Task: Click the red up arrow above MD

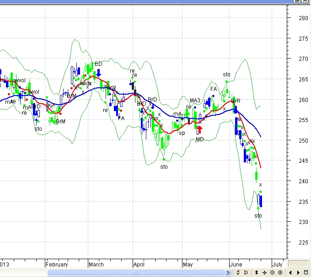Action: 199,129
